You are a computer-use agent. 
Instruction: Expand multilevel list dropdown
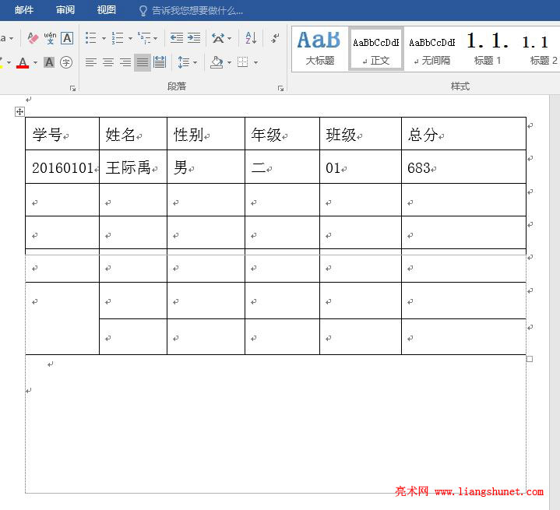(155, 38)
